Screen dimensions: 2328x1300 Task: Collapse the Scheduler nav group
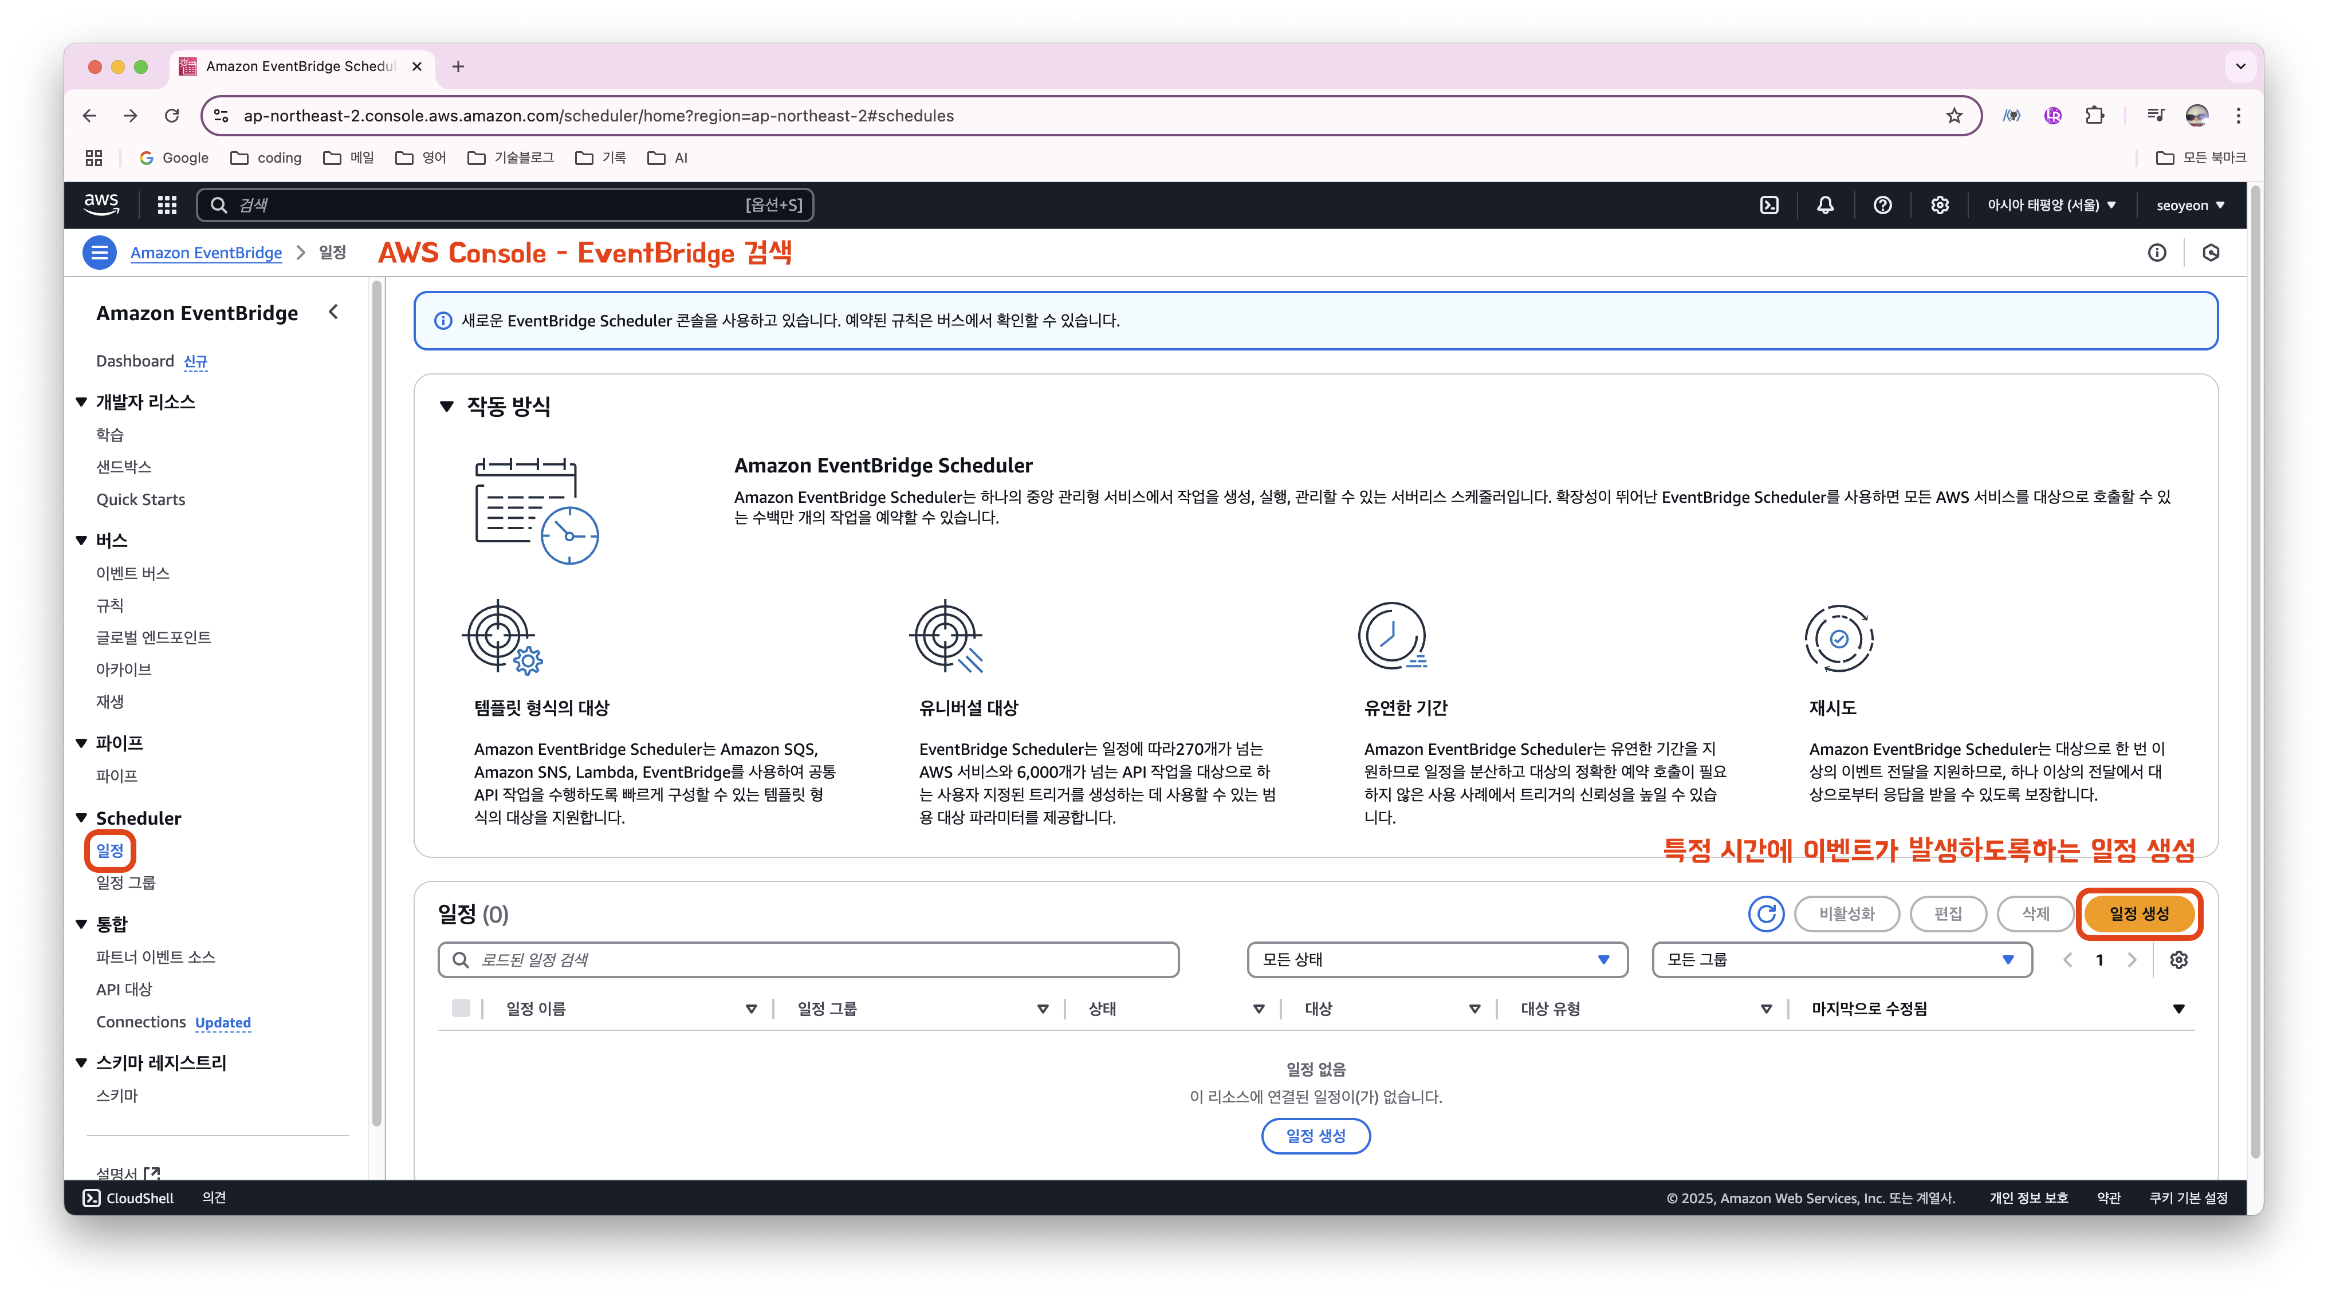(81, 818)
